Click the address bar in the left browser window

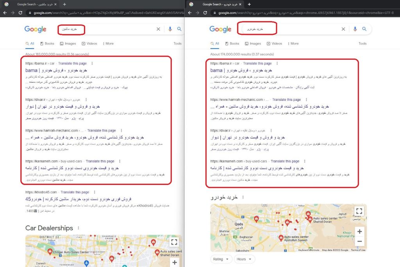point(106,13)
